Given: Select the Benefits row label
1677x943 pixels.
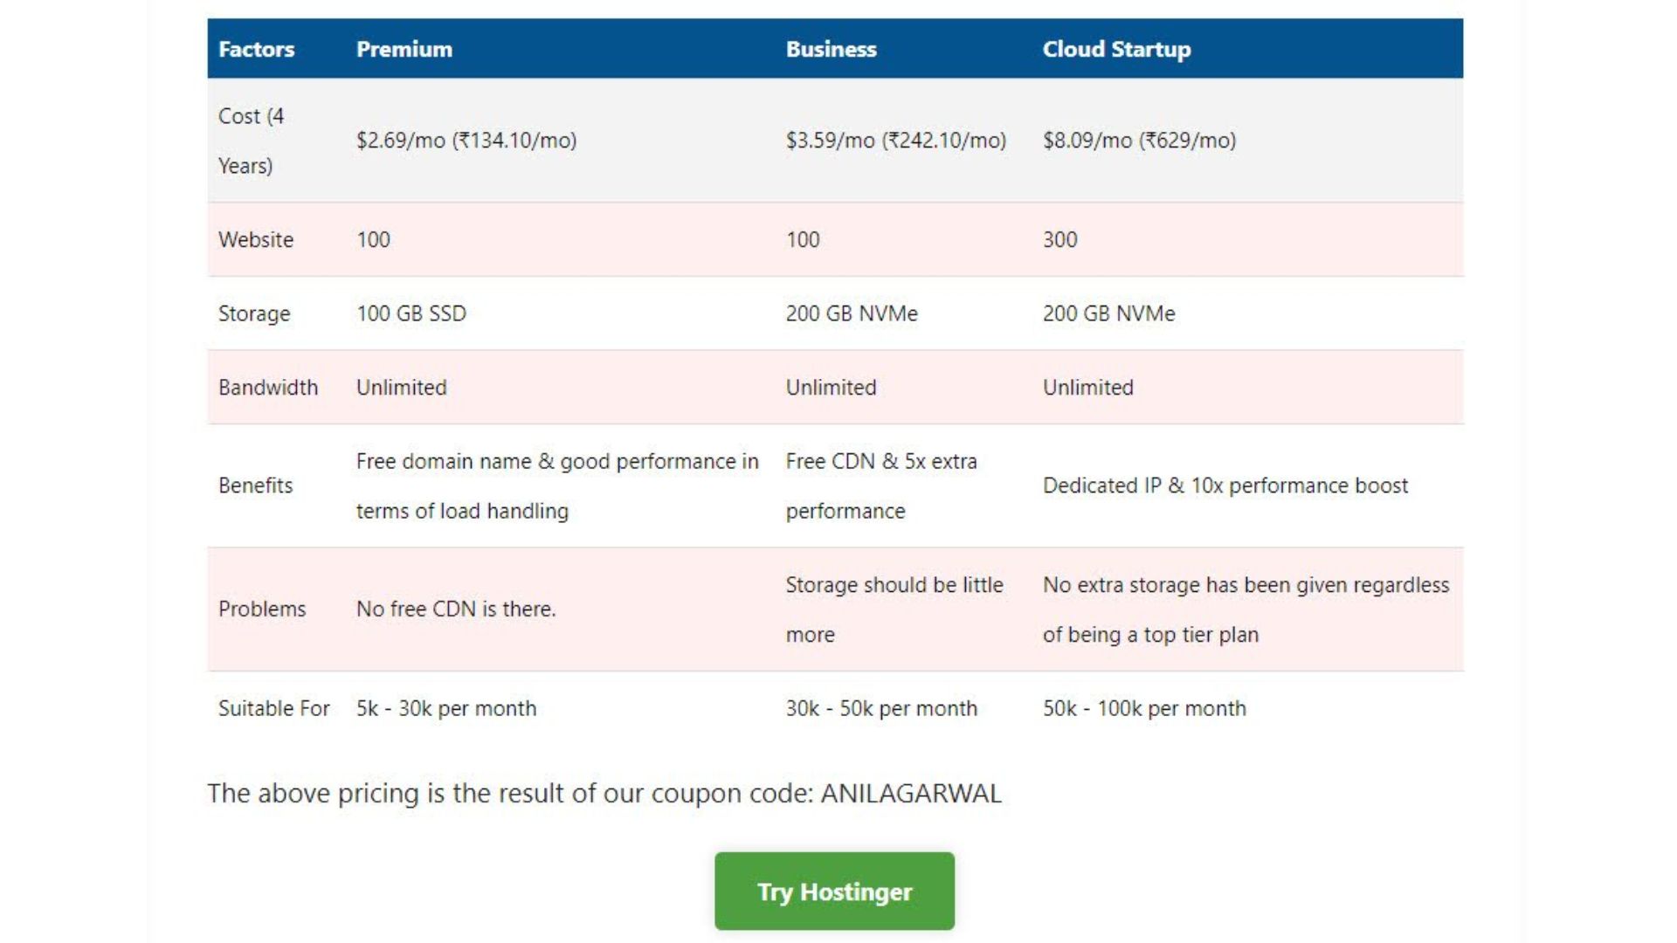Looking at the screenshot, I should click(255, 486).
